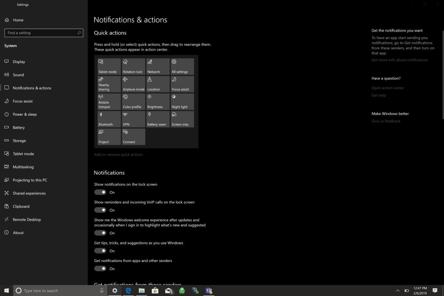Click the Bluetooth quick action tile
The height and width of the screenshot is (296, 444).
tap(109, 119)
